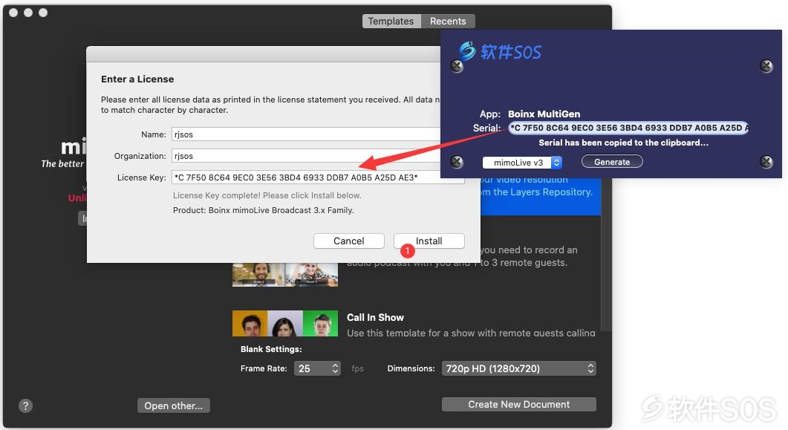788x430 pixels.
Task: Click the Name field containing rjsos
Action: coord(306,134)
